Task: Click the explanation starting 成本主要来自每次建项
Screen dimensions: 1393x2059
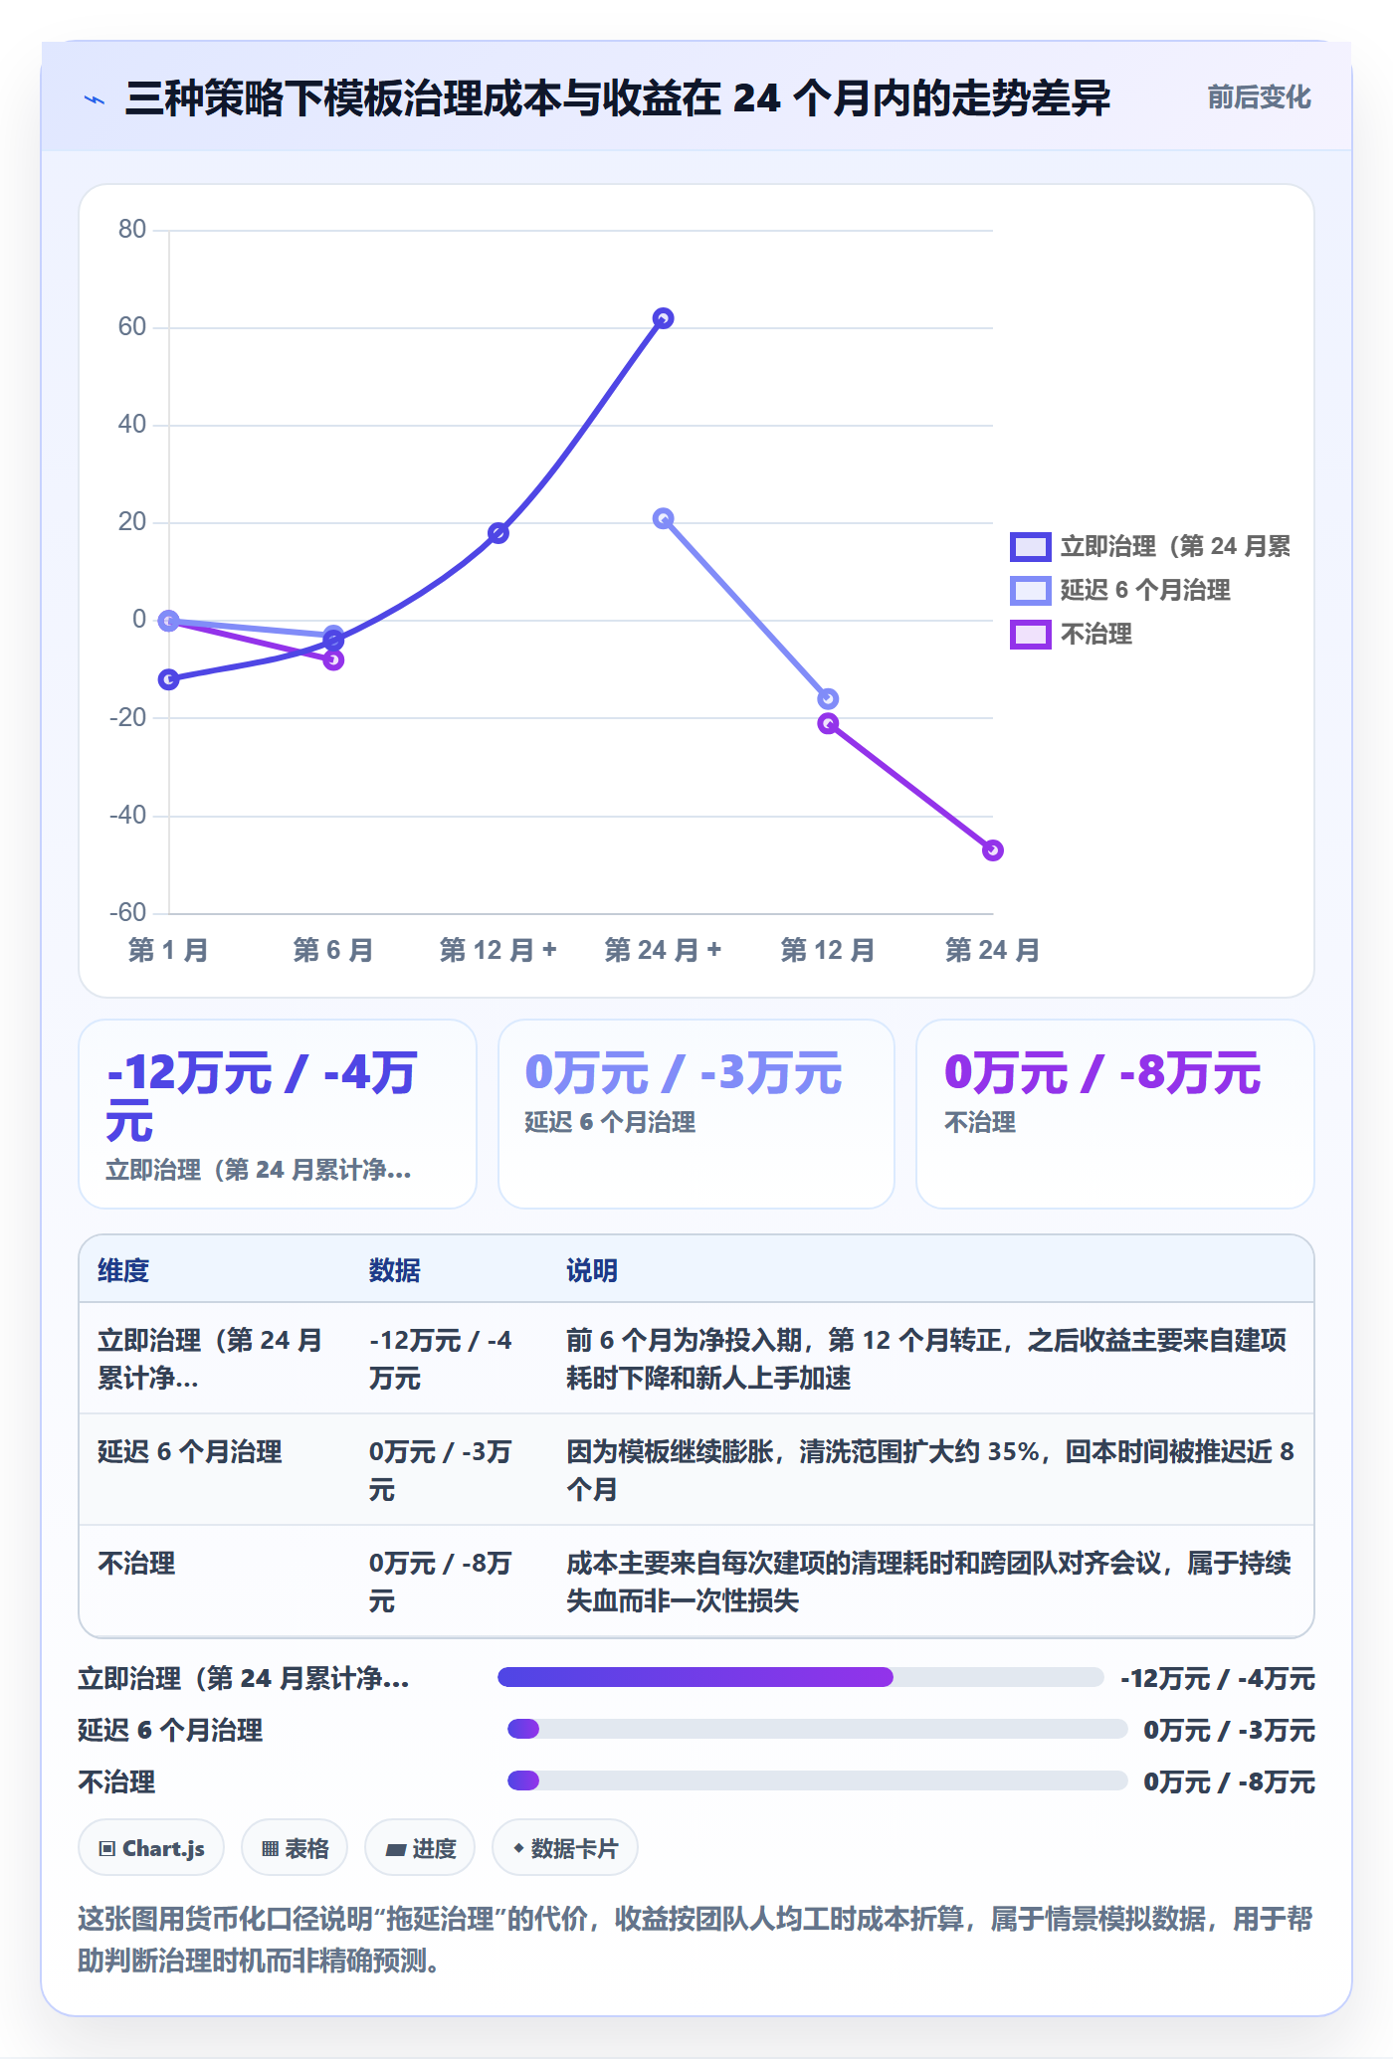Action: coord(929,1583)
